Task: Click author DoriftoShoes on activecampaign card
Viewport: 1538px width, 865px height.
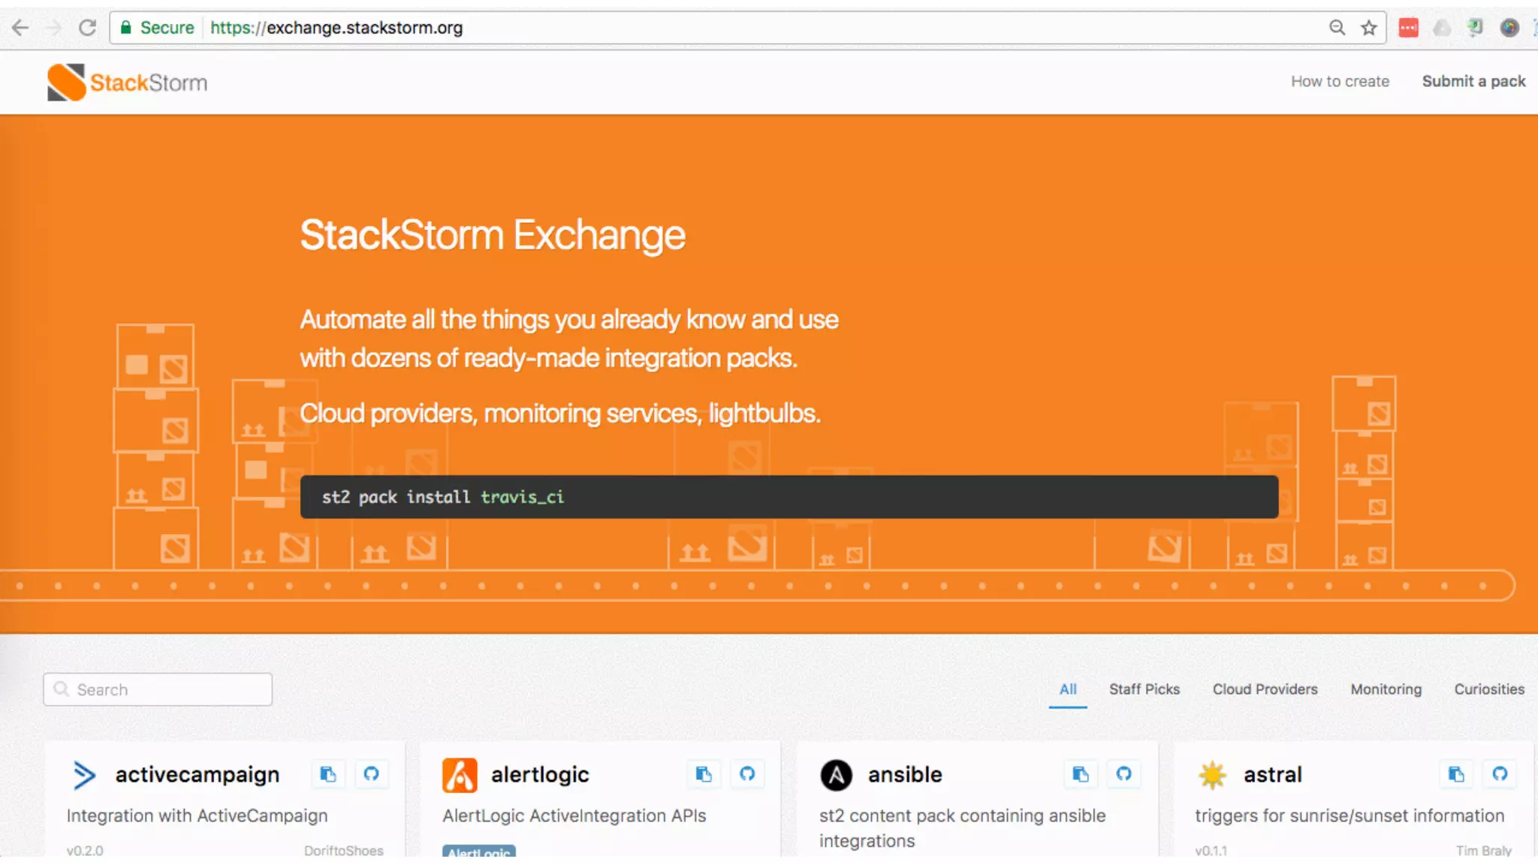Action: [x=343, y=850]
